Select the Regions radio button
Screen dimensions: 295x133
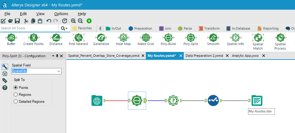click(16, 95)
